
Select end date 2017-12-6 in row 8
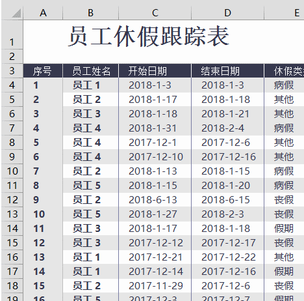click(x=227, y=143)
